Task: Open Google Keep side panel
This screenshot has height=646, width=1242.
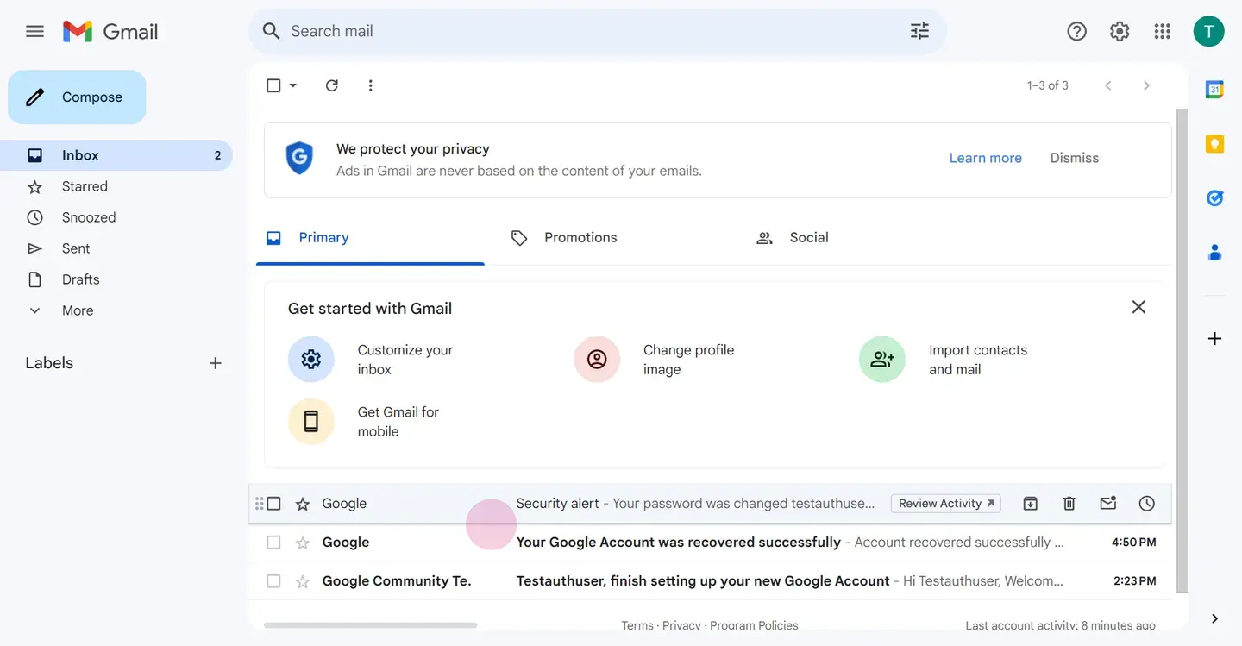Action: tap(1214, 144)
